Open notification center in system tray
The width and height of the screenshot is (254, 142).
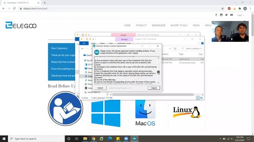[248, 138]
